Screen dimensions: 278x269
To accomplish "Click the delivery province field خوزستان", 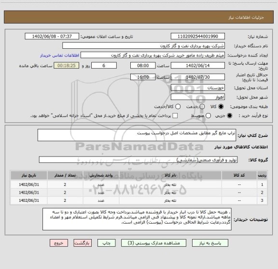I will [198, 88].
